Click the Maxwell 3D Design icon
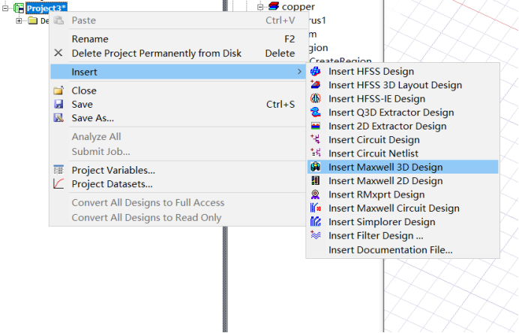The image size is (519, 333). tap(316, 167)
